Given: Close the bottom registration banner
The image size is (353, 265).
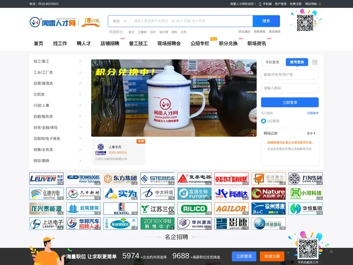Looking at the screenshot, I should click(331, 252).
